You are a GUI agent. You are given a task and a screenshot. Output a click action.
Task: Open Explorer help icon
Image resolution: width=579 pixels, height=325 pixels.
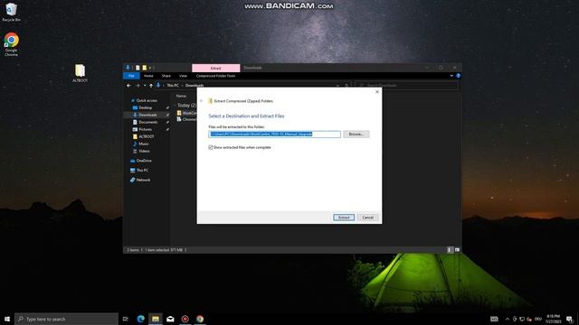[459, 76]
